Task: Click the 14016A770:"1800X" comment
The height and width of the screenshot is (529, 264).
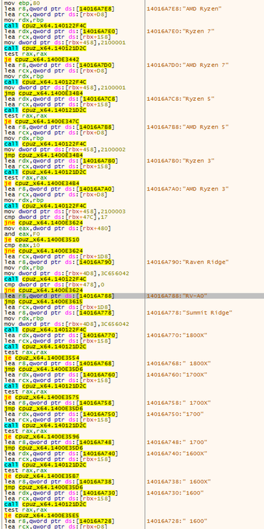Action: (177, 336)
